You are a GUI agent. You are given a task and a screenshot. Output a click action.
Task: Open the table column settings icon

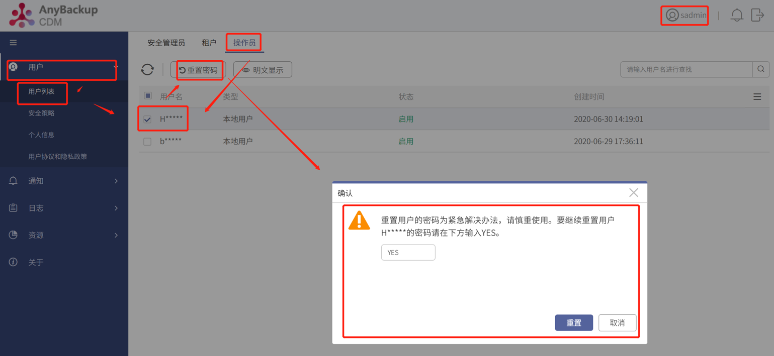pyautogui.click(x=757, y=96)
